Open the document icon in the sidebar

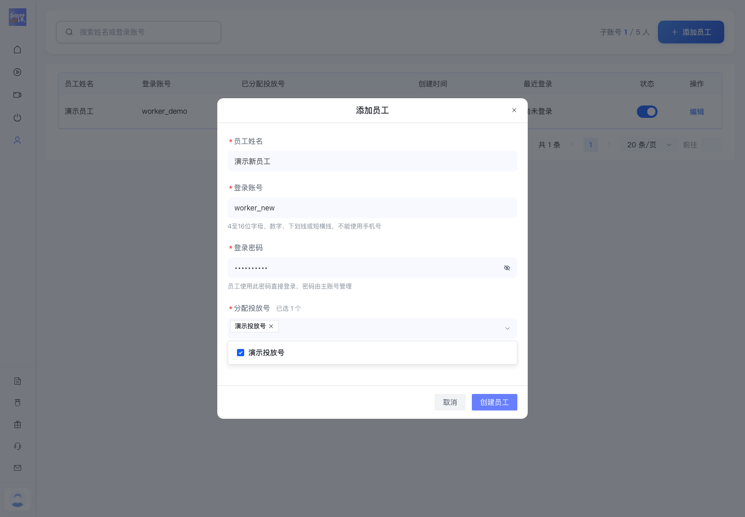pos(18,381)
